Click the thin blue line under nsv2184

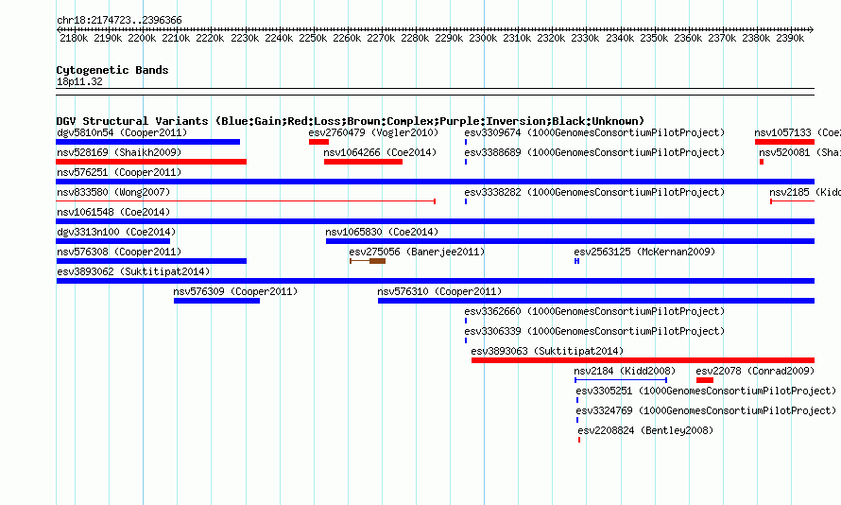click(x=621, y=380)
